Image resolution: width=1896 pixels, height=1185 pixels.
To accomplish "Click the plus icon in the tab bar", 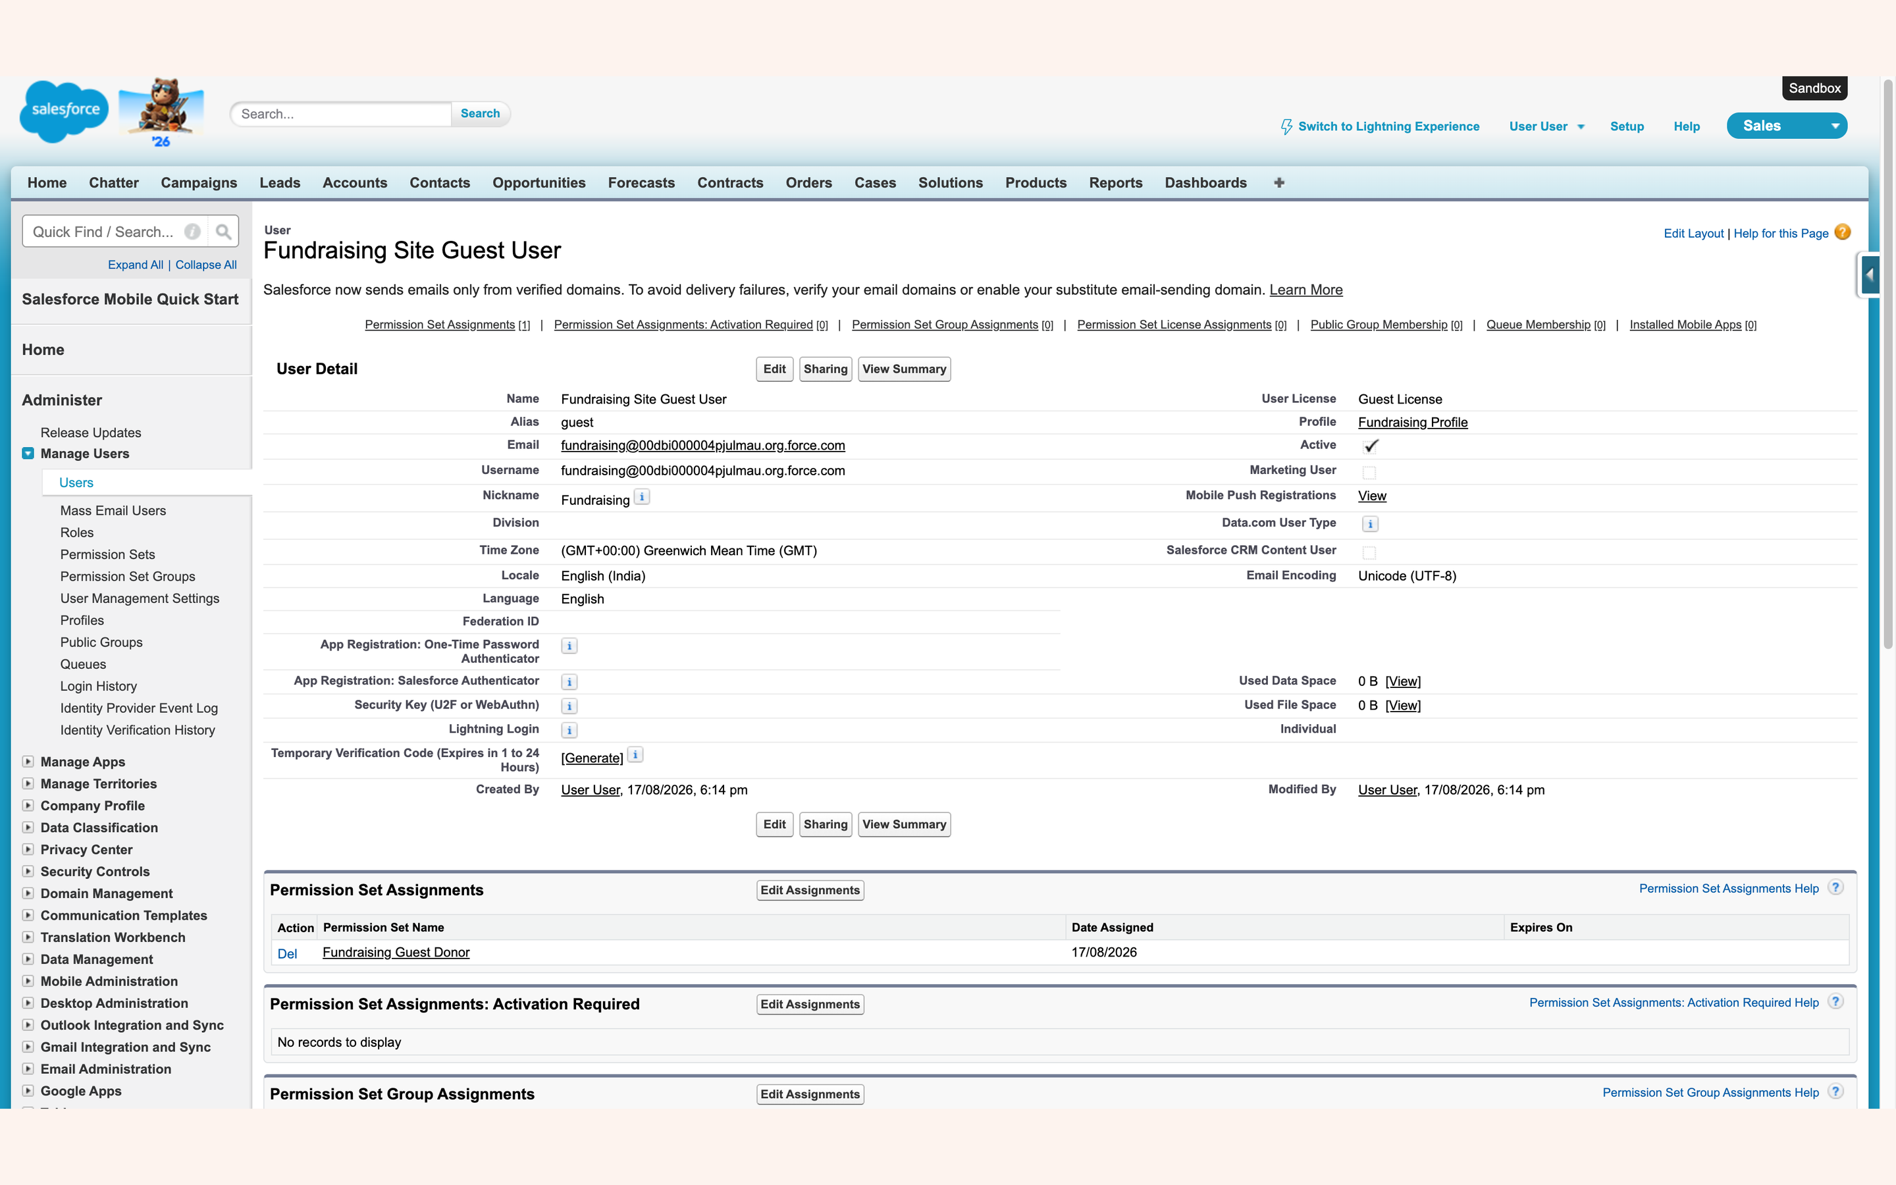I will (1278, 182).
